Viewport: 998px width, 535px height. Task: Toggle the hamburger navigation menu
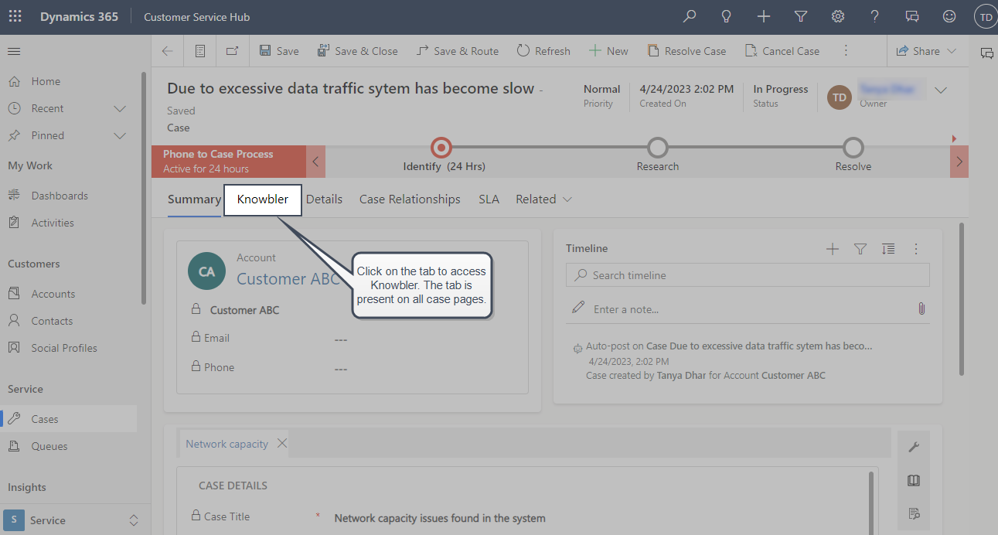14,51
